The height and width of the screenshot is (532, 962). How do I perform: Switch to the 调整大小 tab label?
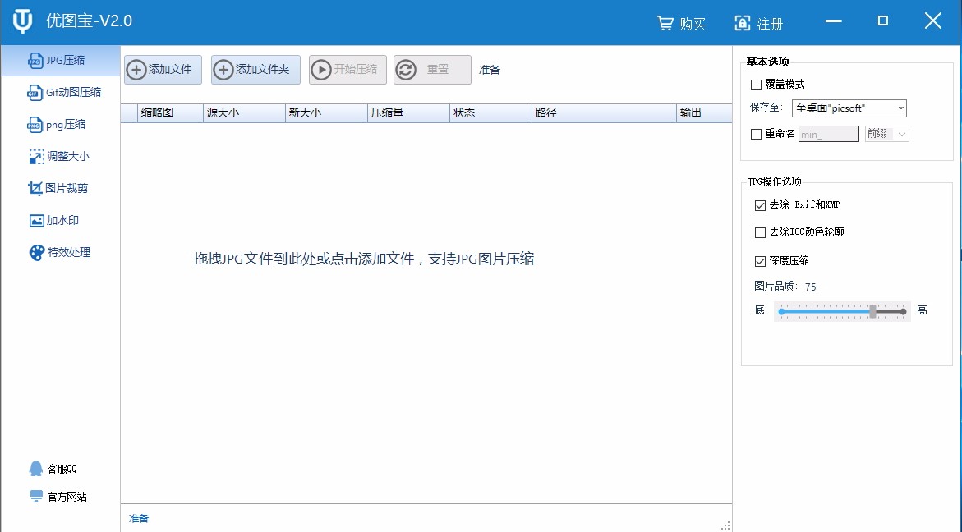coord(68,156)
